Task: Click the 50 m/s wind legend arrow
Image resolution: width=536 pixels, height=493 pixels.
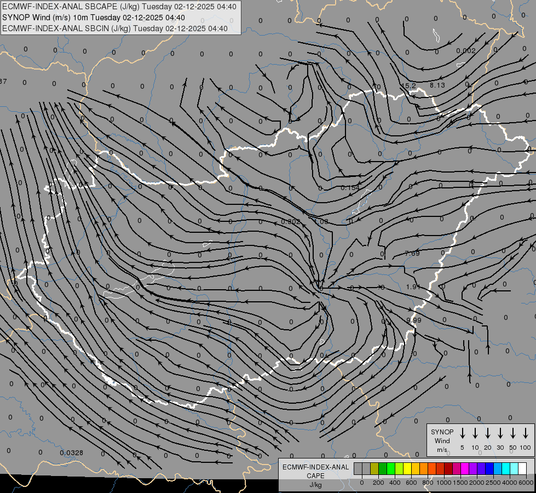Action: [513, 433]
